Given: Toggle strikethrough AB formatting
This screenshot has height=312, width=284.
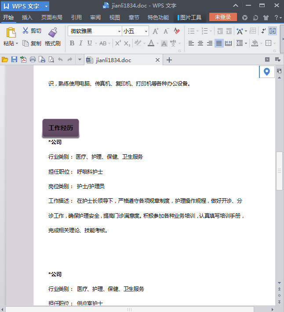Looking at the screenshot, I should 103,43.
